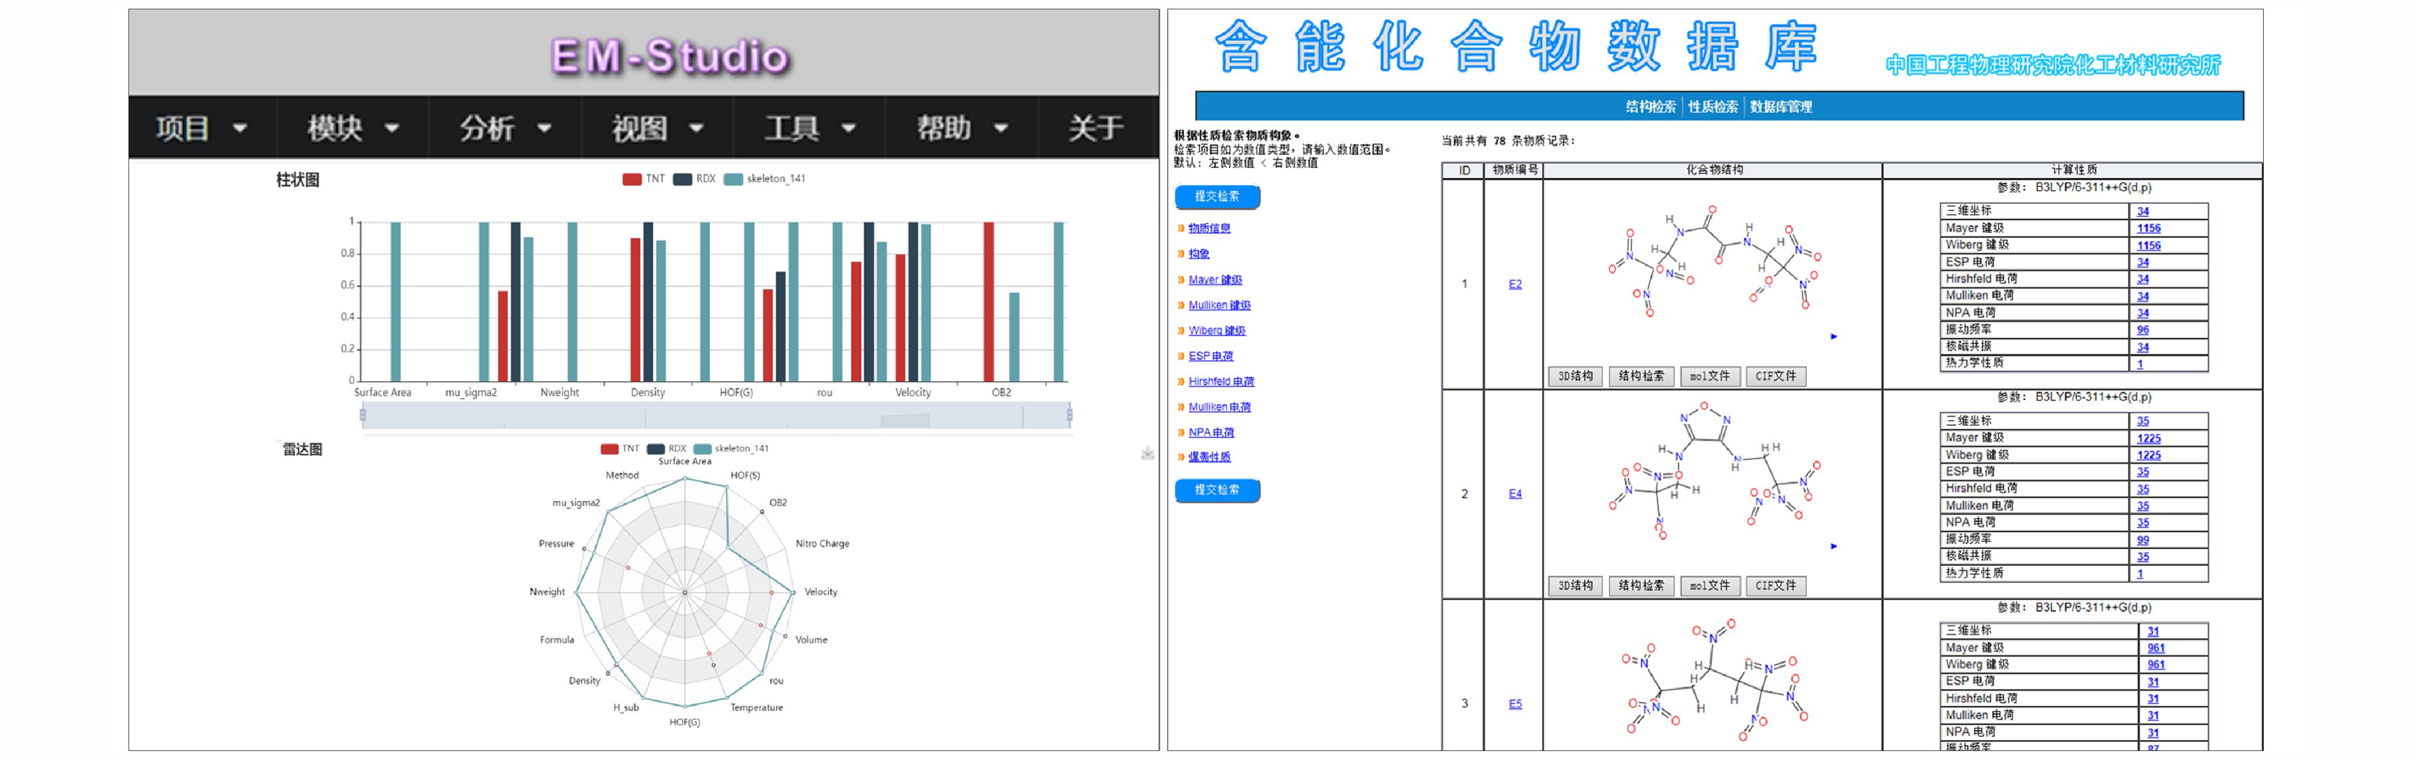Open Mayer 键级 value 1225 for E4
The width and height of the screenshot is (2415, 758).
(2149, 438)
